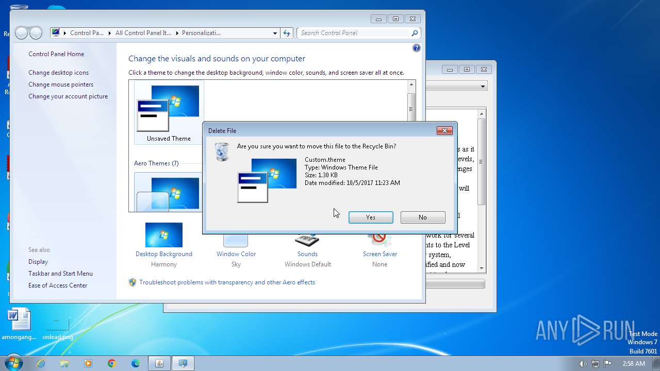Open the Start menu orb
Image resolution: width=660 pixels, height=371 pixels.
pos(13,363)
